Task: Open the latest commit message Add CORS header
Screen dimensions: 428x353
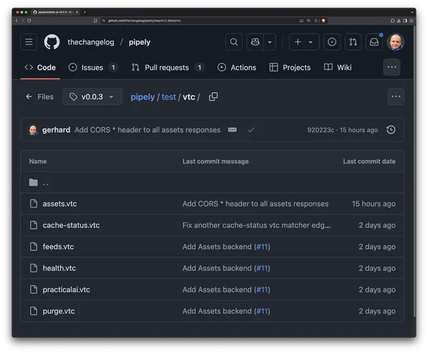Action: [x=147, y=130]
